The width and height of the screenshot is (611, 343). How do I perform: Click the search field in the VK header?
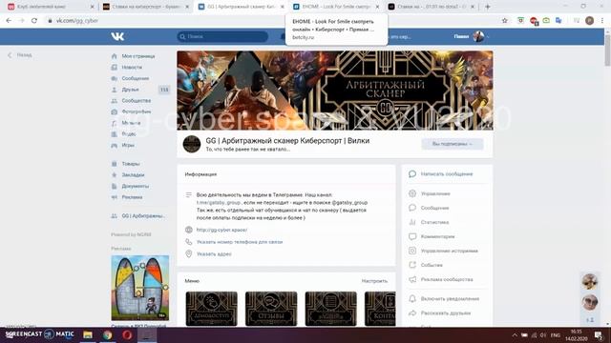pos(222,36)
